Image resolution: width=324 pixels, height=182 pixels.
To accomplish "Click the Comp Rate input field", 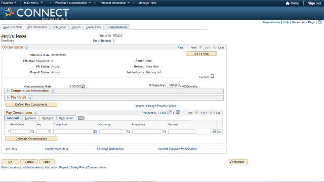I will (x=73, y=131).
